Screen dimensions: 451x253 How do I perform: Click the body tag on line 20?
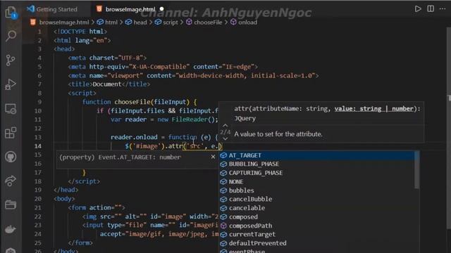click(64, 199)
